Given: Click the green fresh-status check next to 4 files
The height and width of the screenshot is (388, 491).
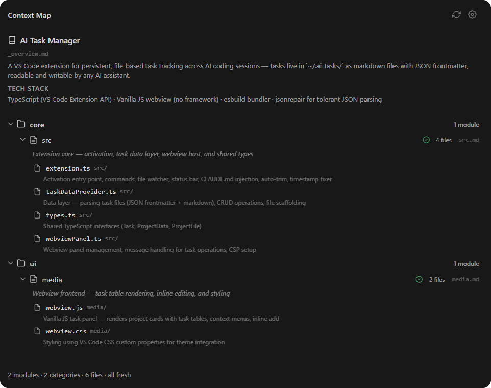Looking at the screenshot, I should (x=426, y=140).
